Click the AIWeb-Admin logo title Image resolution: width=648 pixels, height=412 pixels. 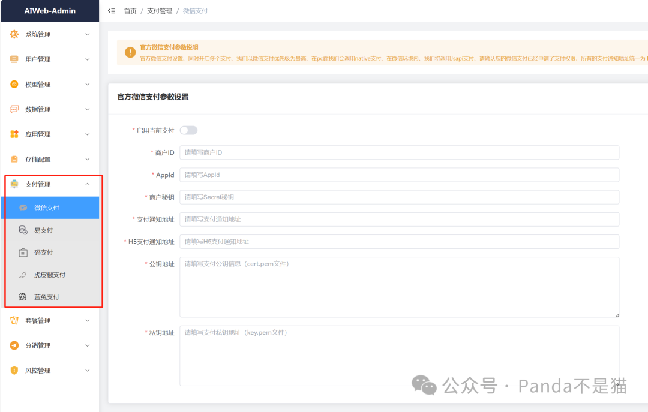tap(50, 11)
